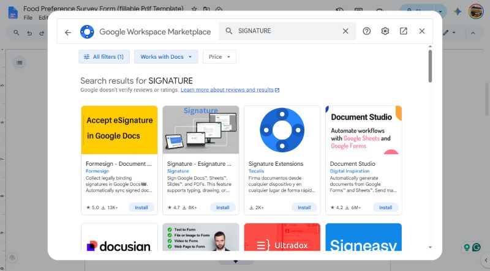This screenshot has height=271, width=490.
Task: Open the Signeasy app card
Action: point(363,237)
